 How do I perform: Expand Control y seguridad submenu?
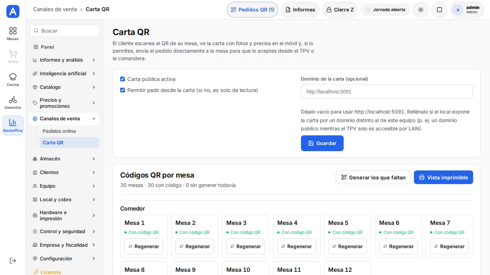(x=64, y=231)
